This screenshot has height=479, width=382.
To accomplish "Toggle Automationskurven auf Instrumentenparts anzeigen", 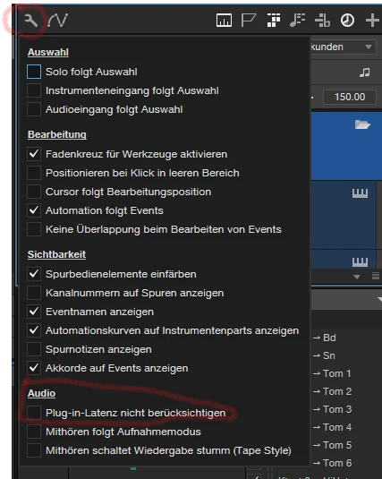I will click(x=34, y=330).
